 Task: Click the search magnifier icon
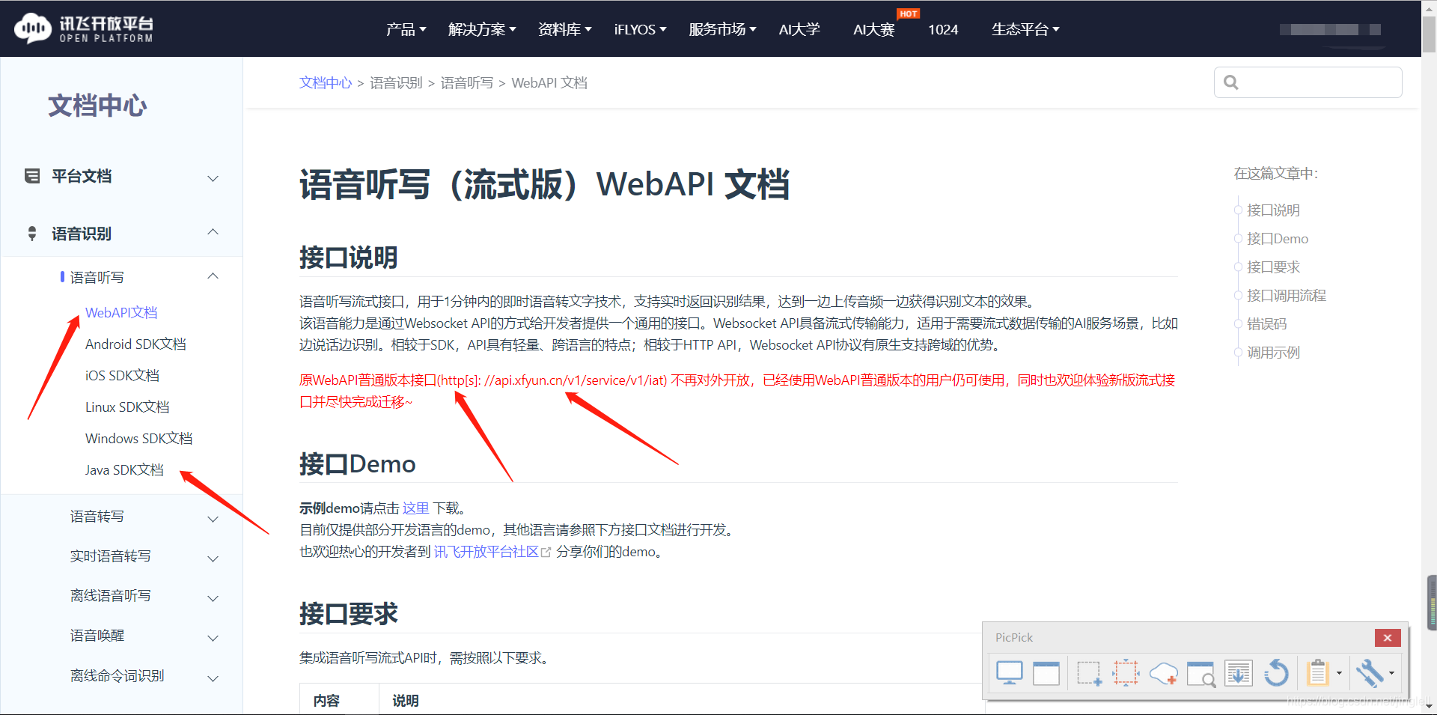click(x=1231, y=82)
